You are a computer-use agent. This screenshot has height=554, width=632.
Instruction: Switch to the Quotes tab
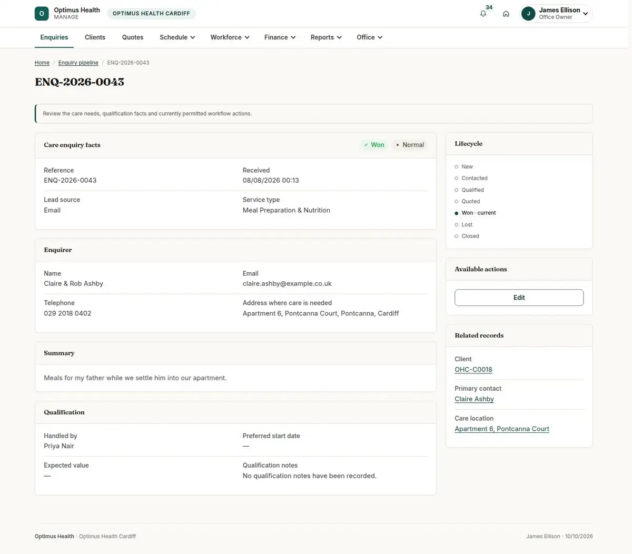(133, 37)
